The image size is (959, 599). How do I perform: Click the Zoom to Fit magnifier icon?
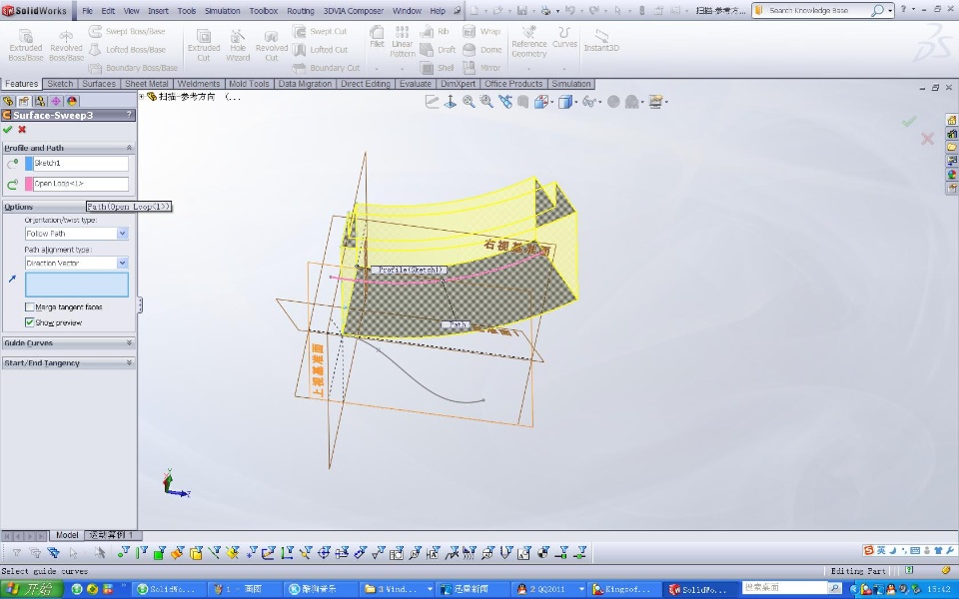click(x=469, y=102)
